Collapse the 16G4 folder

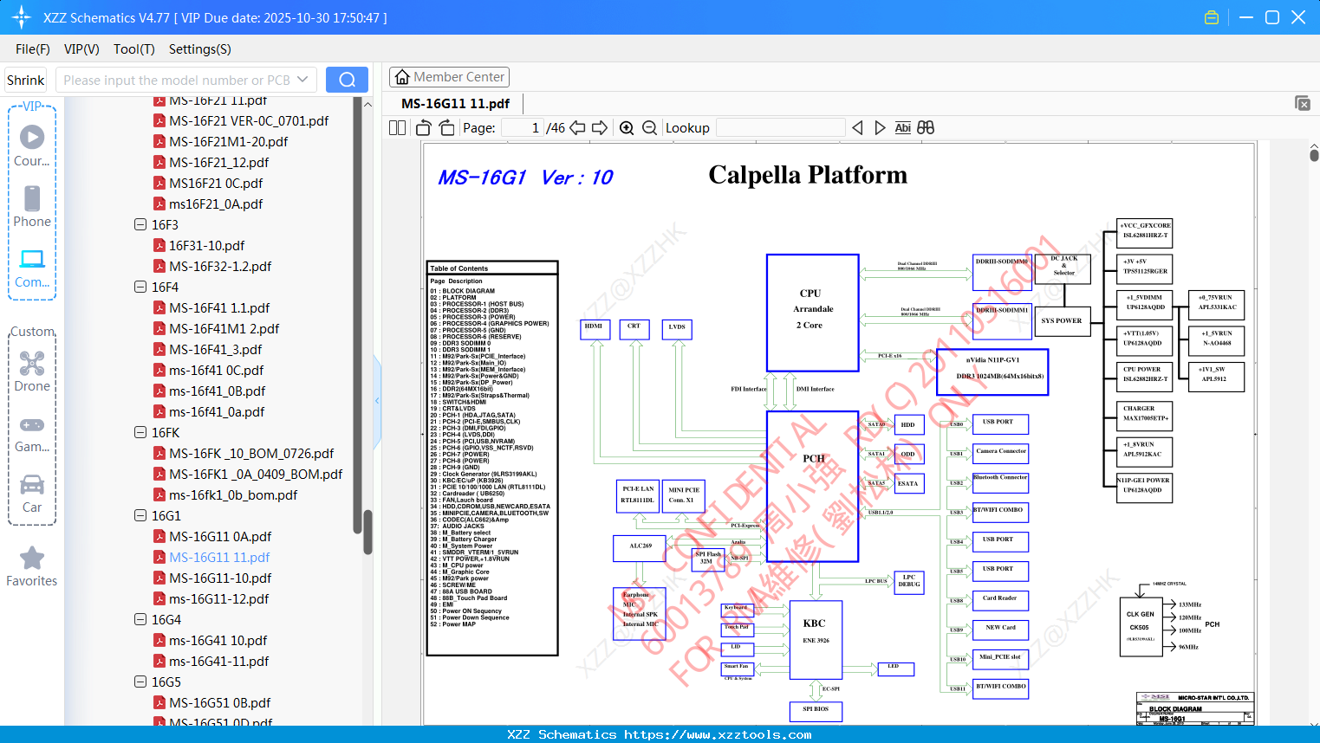pos(140,619)
